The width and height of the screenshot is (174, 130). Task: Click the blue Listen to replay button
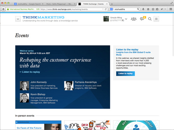click(x=125, y=73)
